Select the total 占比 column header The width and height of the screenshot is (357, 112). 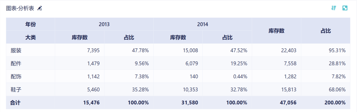coord(326,31)
